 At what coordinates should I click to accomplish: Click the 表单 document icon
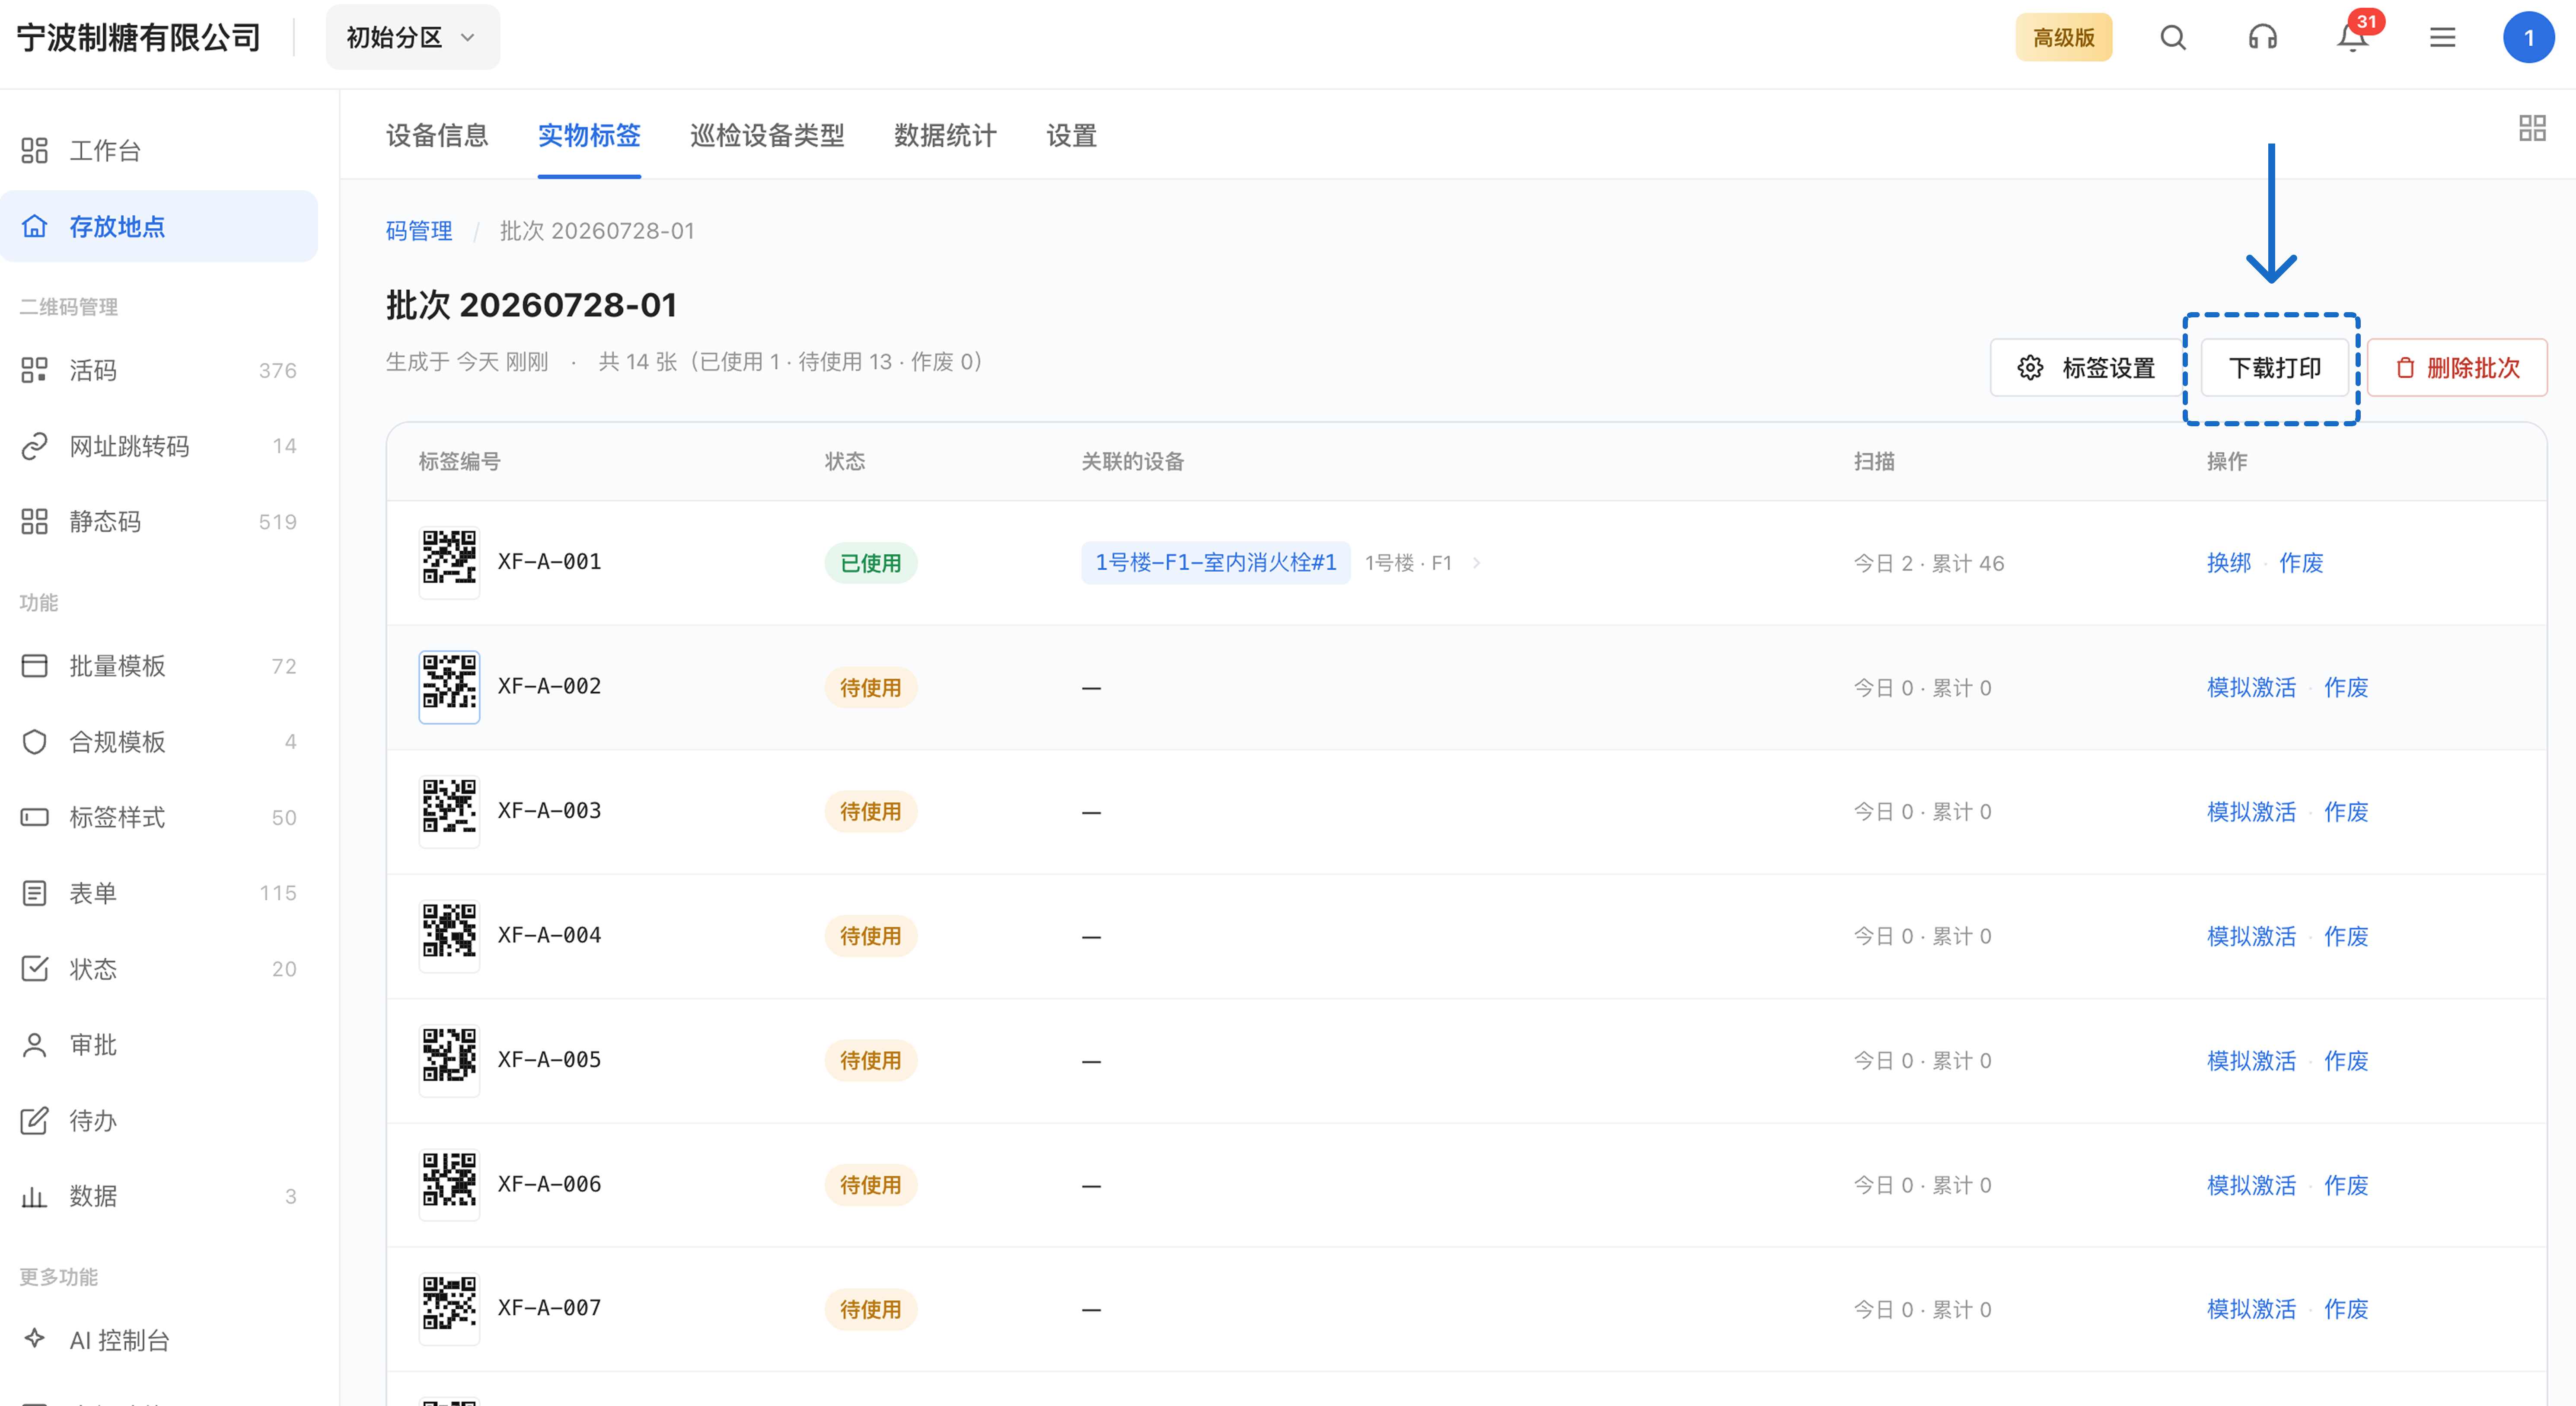35,893
